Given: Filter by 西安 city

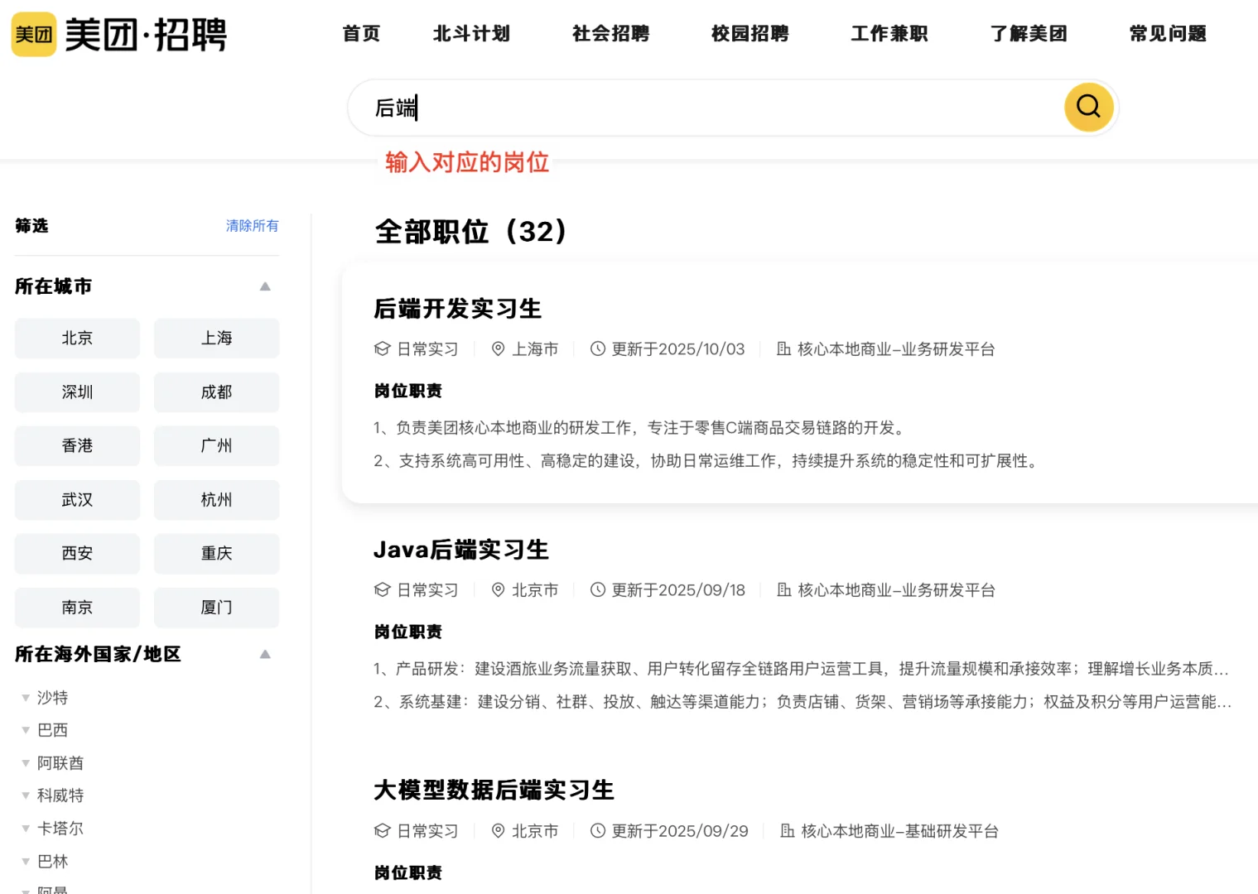Looking at the screenshot, I should (77, 554).
